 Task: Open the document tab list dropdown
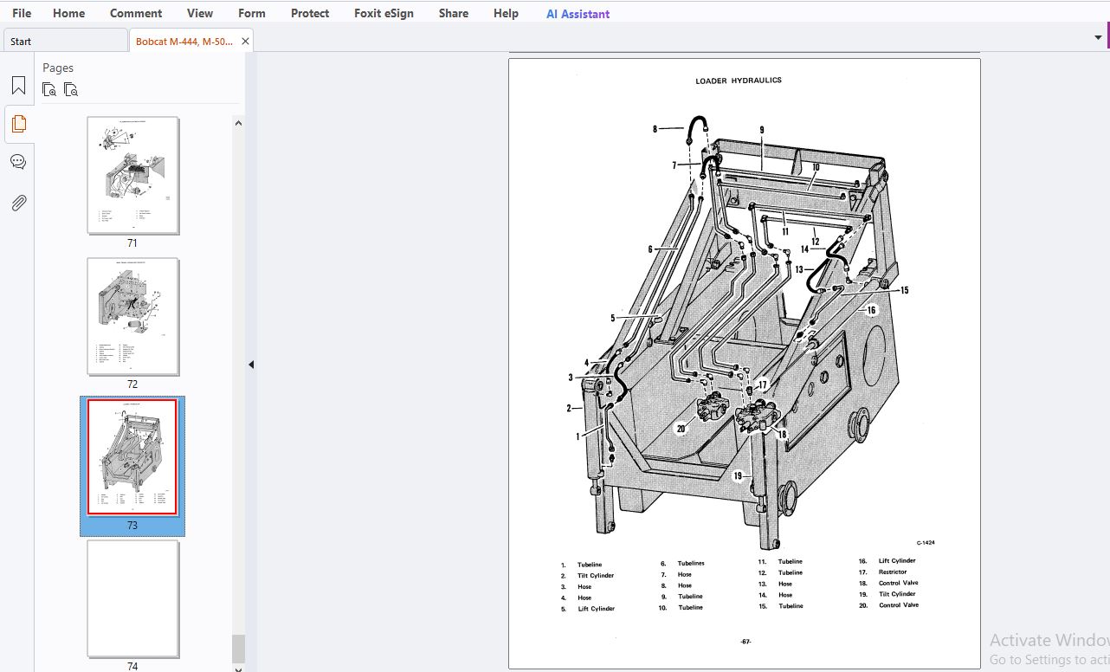click(1099, 37)
